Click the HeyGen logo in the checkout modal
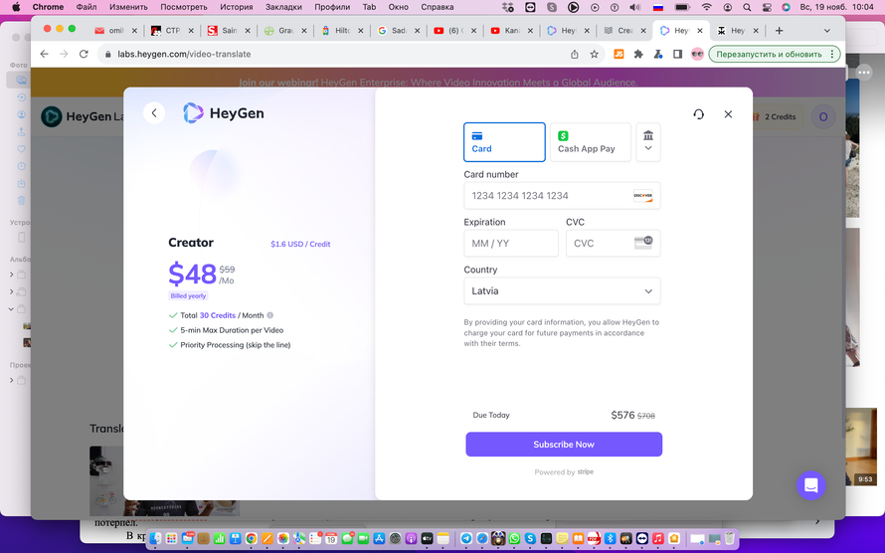 [224, 113]
